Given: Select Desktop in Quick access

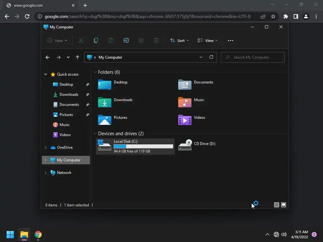Looking at the screenshot, I should pos(66,84).
